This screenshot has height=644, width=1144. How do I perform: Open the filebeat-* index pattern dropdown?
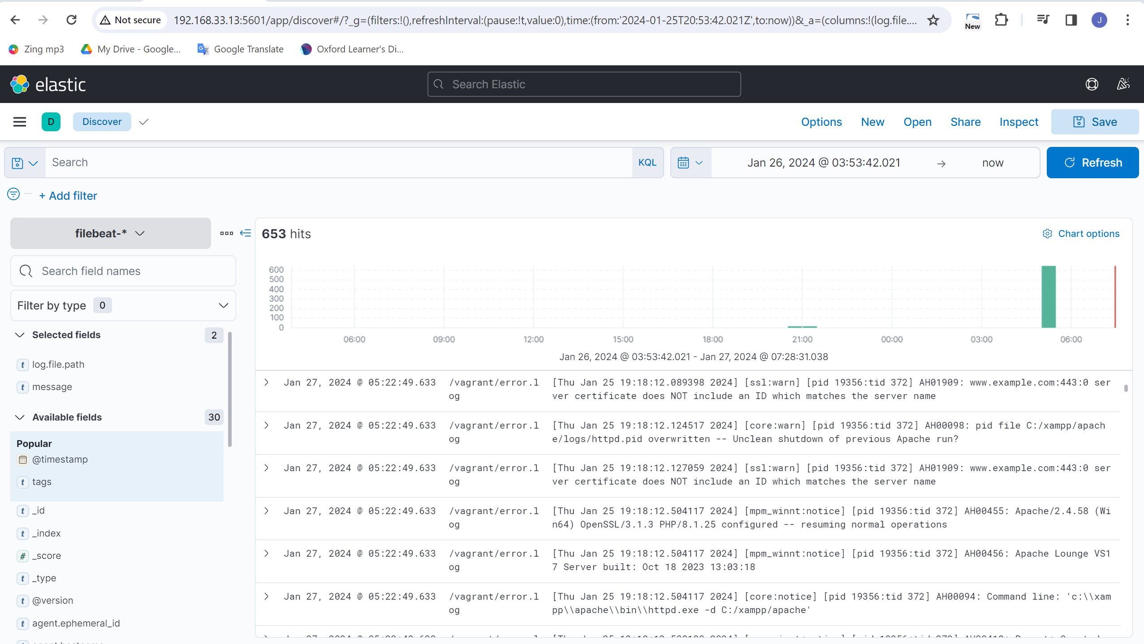[x=110, y=233]
